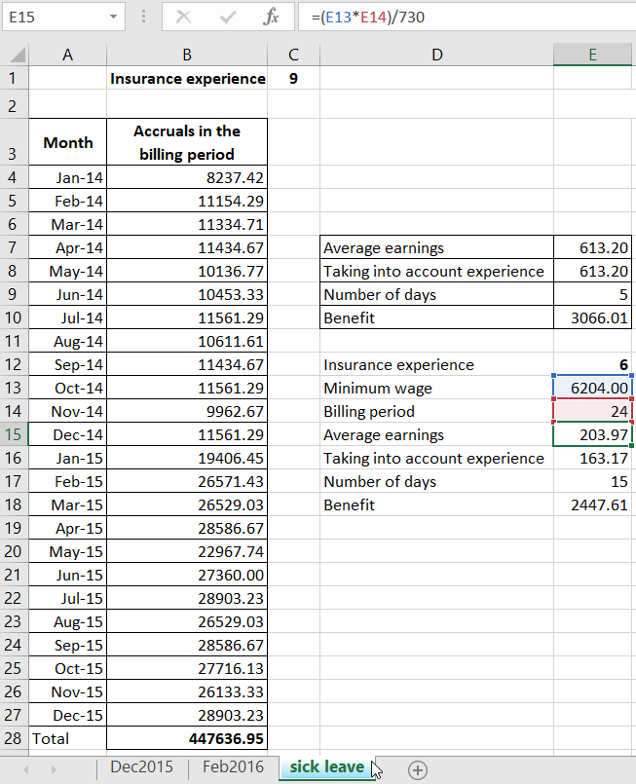The image size is (636, 784).
Task: Click the vertical dots separator near formula bar
Action: point(141,17)
